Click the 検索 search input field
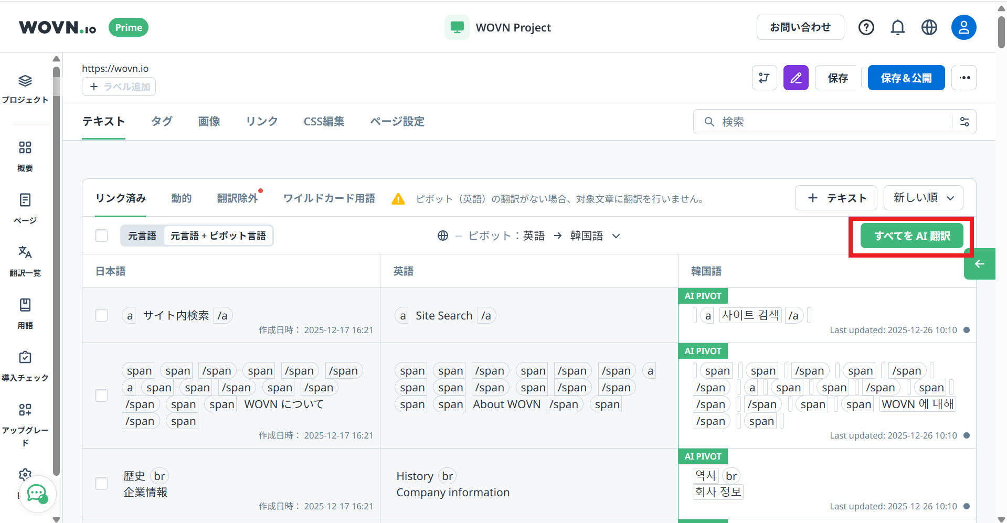This screenshot has height=523, width=1007. tap(829, 122)
